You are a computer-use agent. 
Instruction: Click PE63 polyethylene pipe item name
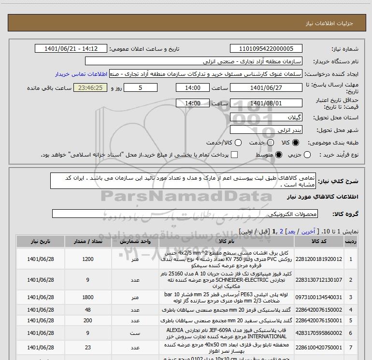click(226, 298)
